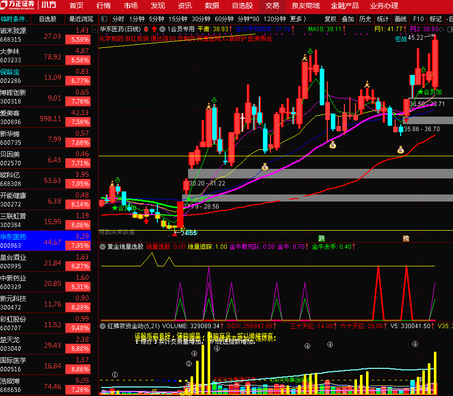Click the circled number 1 in volume panel

[x=115, y=374]
